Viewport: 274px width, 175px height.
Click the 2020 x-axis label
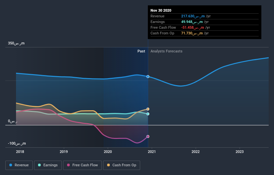tap(108, 152)
